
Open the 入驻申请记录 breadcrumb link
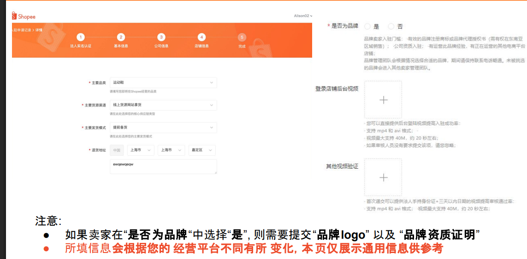22,30
